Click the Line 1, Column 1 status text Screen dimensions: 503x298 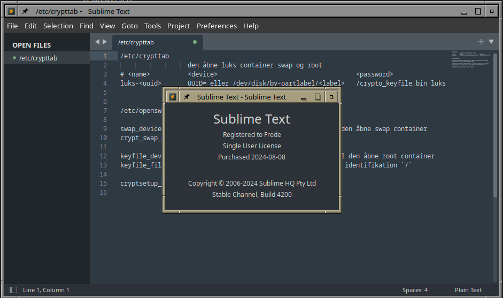(46, 290)
